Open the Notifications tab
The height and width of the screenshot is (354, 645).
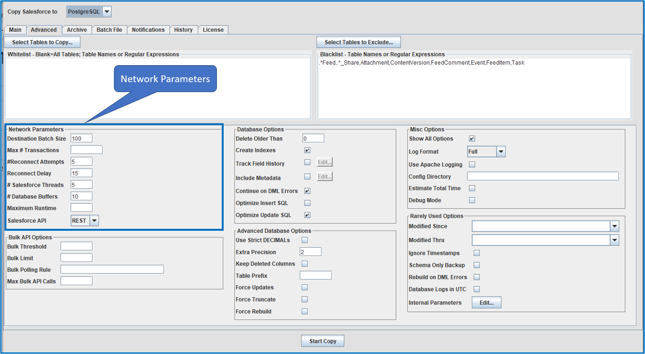(x=148, y=30)
